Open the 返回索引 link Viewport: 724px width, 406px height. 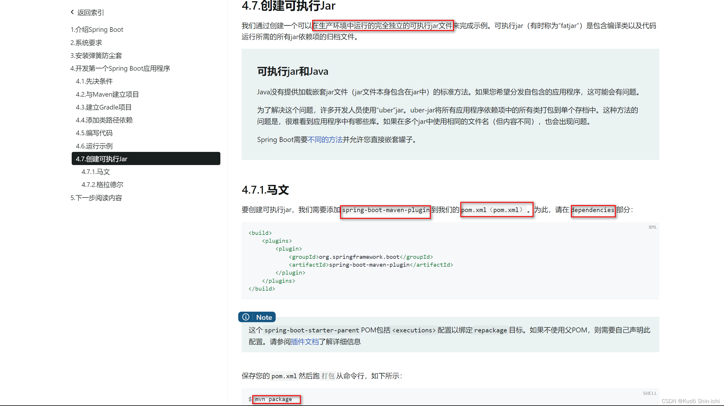tap(90, 13)
